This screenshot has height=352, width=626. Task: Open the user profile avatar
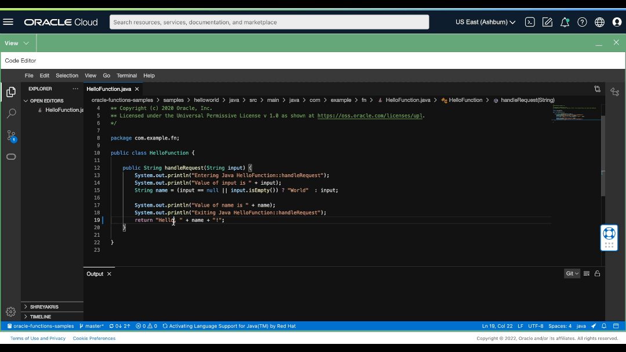616,21
